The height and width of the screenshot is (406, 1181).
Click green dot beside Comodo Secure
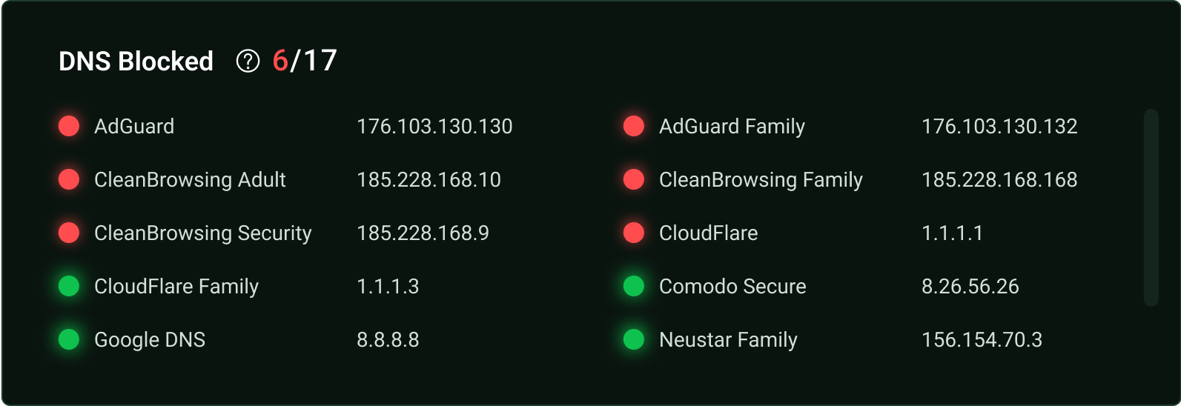pos(634,286)
